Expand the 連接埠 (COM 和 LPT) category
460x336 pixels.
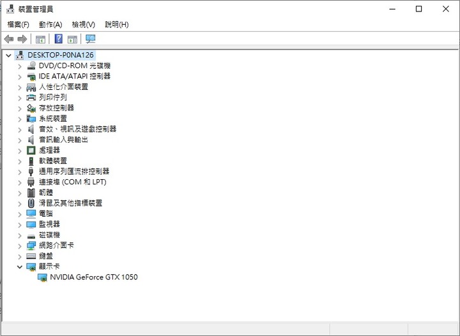[20, 182]
